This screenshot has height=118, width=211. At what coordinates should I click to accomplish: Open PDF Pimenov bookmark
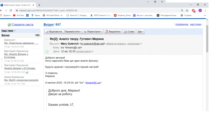click(101, 15)
